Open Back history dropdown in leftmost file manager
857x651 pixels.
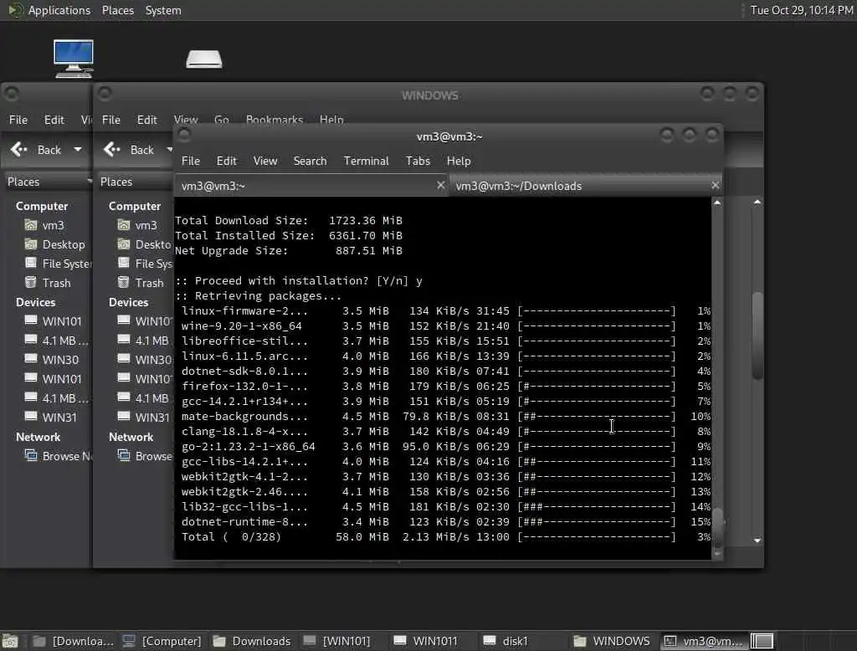[x=78, y=149]
